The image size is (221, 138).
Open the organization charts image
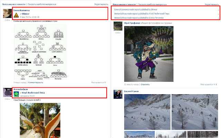(x=40, y=52)
